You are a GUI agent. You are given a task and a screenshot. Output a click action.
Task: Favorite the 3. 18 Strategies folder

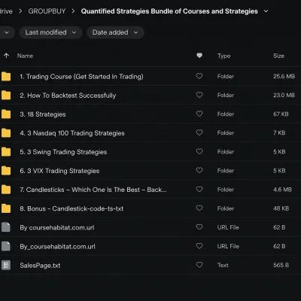[x=199, y=114]
